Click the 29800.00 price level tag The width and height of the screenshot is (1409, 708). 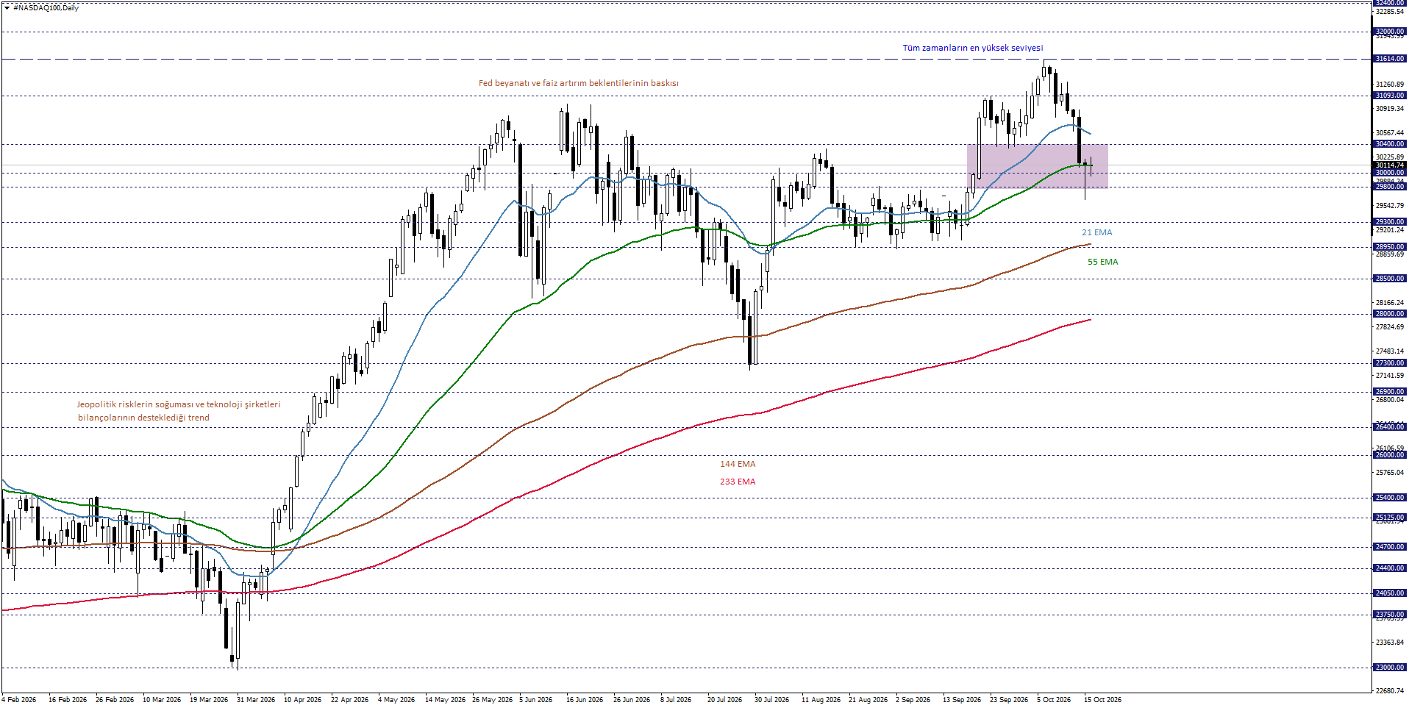point(1390,187)
